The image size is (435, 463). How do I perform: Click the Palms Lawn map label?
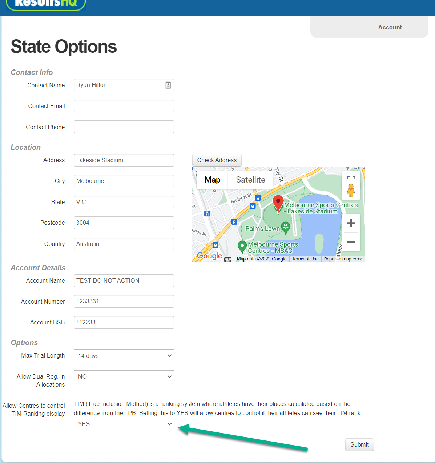[x=263, y=229]
